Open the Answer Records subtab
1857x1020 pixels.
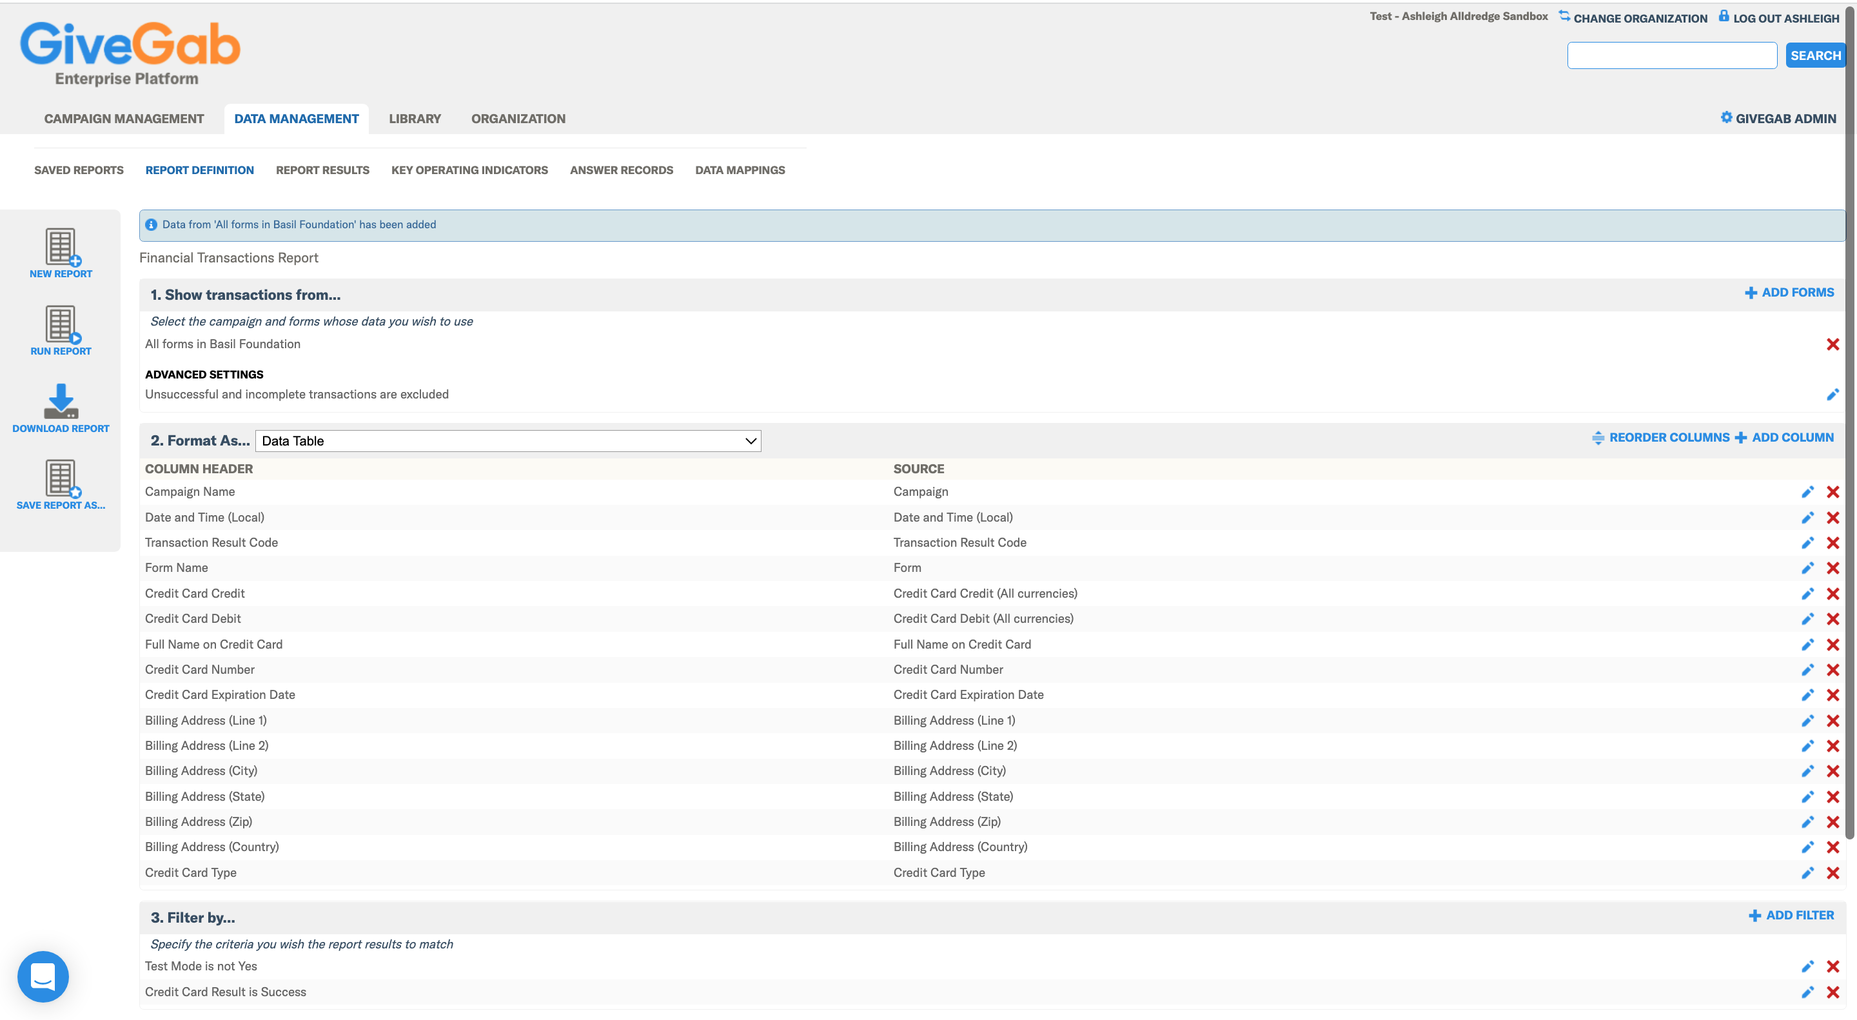point(622,170)
